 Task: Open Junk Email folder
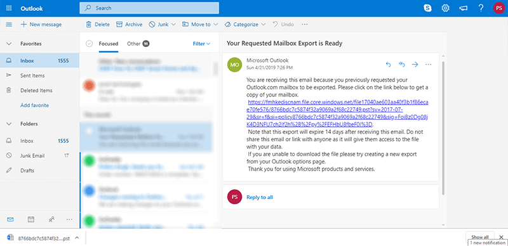[x=39, y=156]
